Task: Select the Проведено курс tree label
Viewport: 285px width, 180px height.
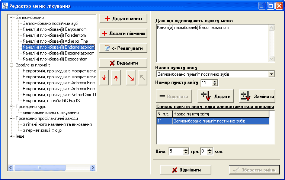Action: tap(31, 107)
